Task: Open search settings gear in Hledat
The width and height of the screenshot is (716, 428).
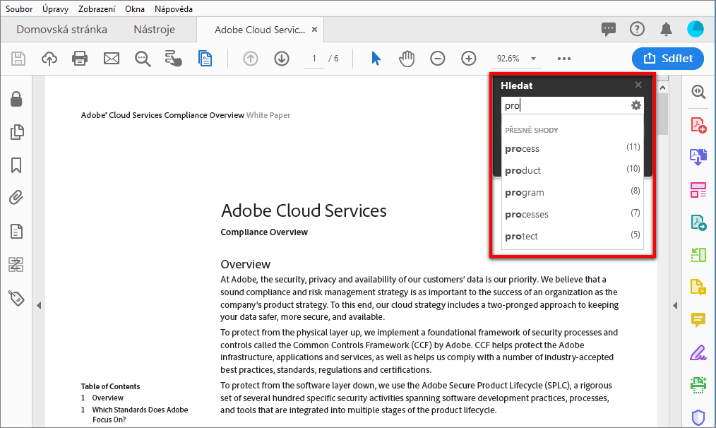Action: pyautogui.click(x=636, y=105)
